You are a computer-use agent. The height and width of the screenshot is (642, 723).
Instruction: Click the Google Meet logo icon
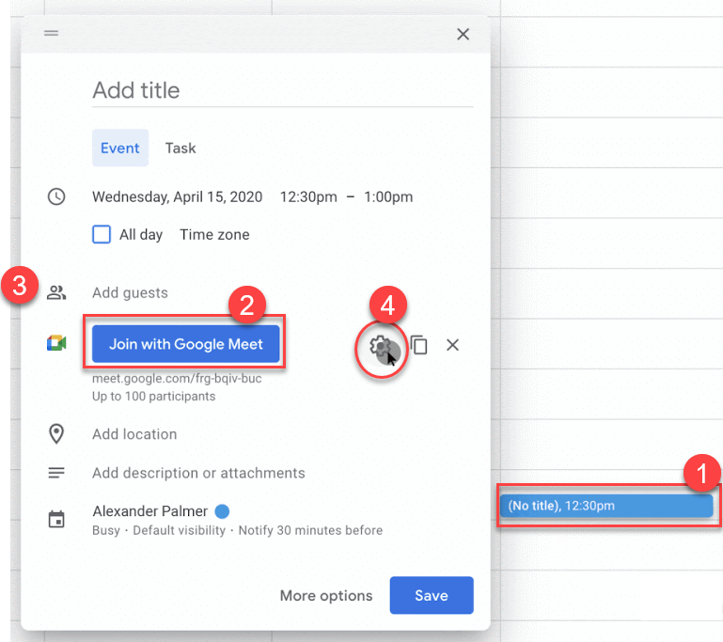coord(56,343)
